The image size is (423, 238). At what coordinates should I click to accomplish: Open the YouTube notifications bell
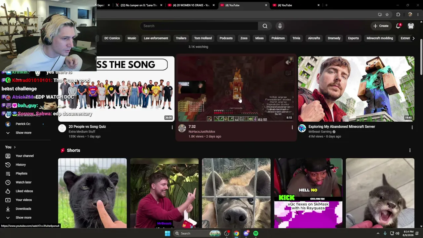tap(399, 26)
